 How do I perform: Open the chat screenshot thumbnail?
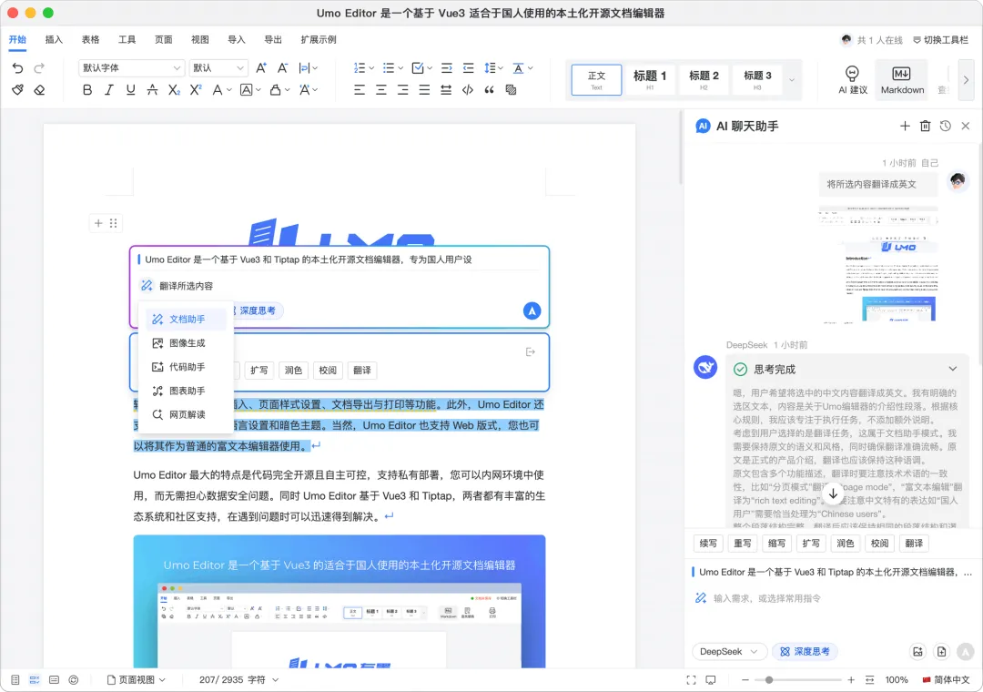[x=879, y=264]
